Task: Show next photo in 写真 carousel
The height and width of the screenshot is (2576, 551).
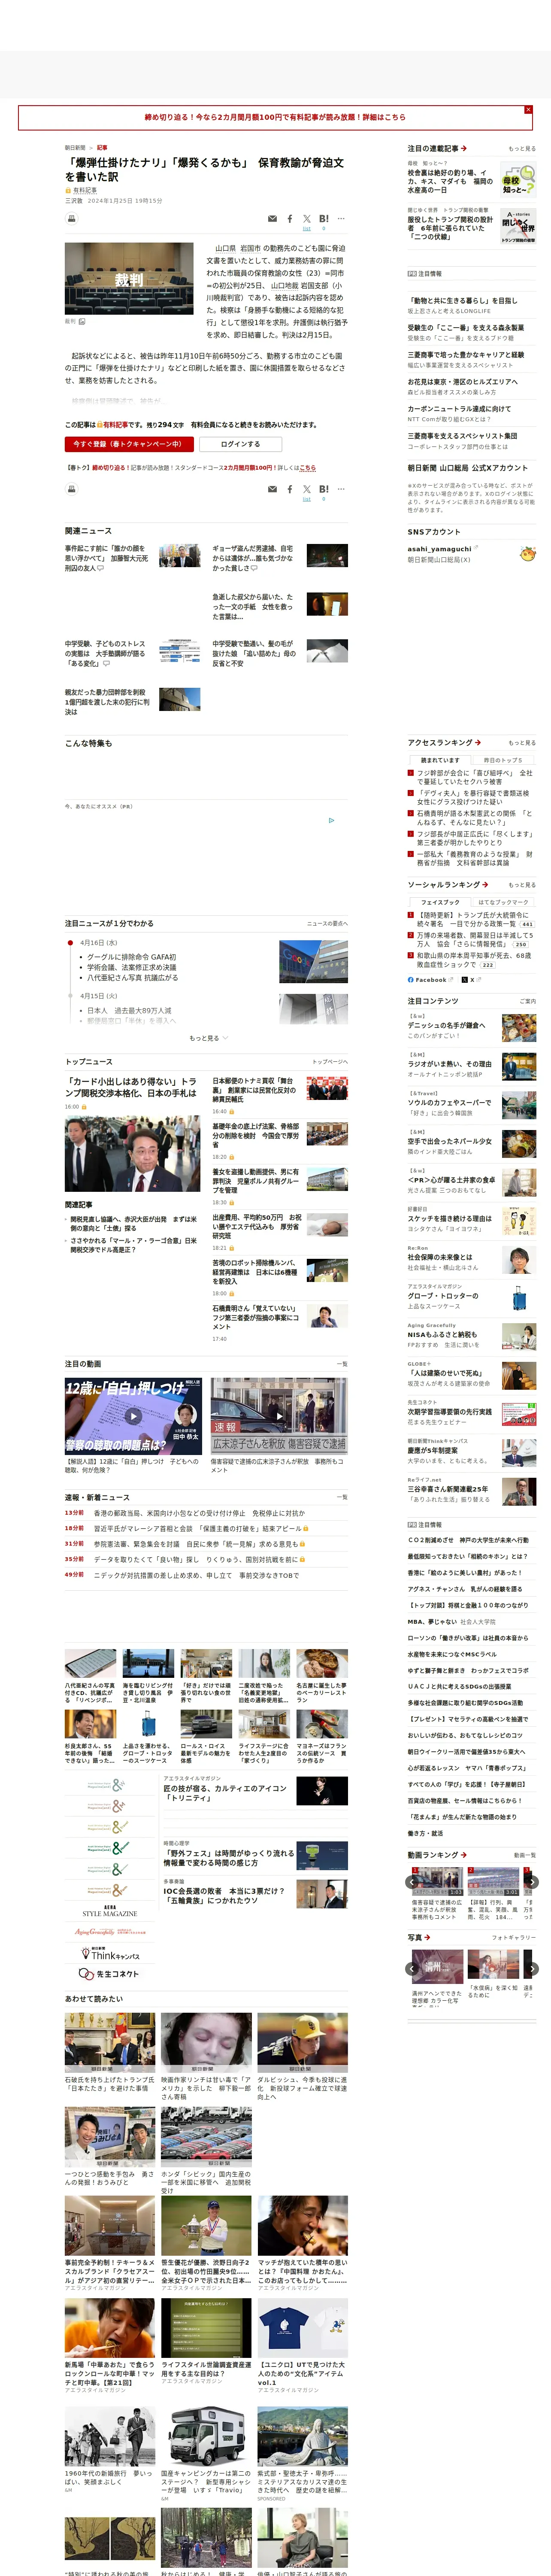Action: [x=532, y=1969]
